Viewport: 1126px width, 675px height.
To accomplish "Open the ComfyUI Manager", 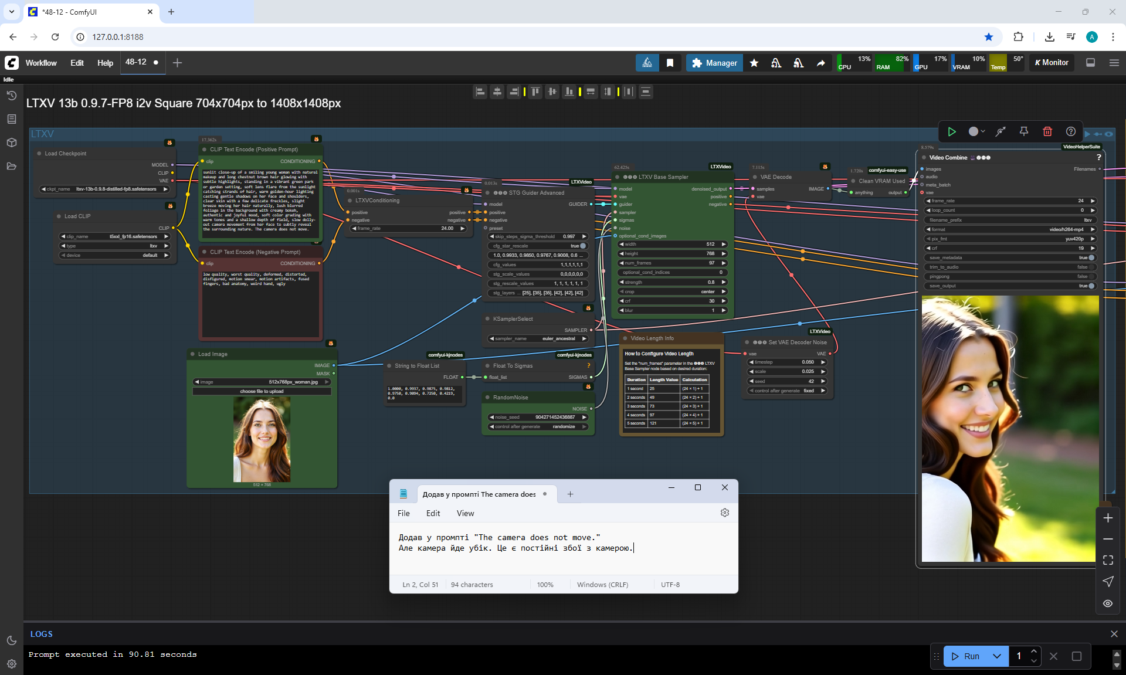I will [714, 63].
